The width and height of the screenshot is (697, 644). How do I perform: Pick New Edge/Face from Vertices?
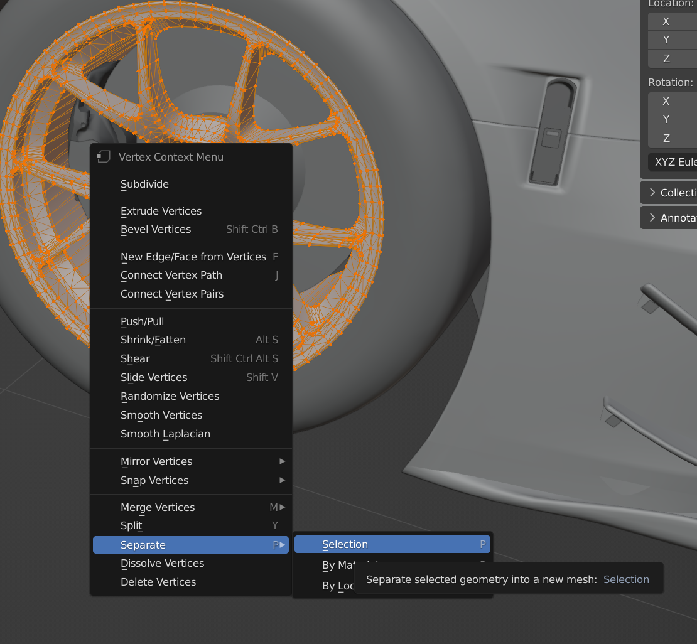click(193, 257)
